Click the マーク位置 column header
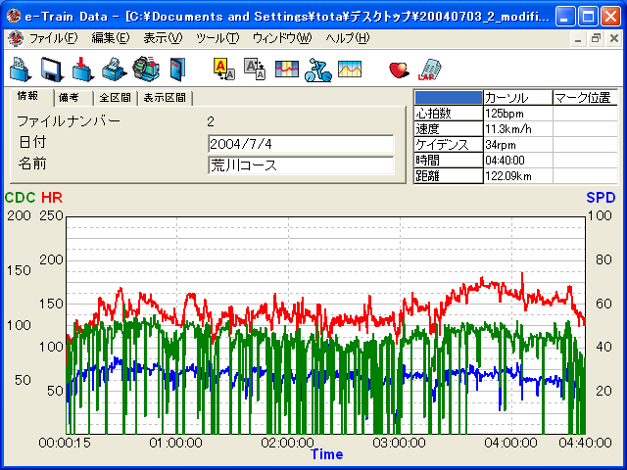 (x=584, y=97)
